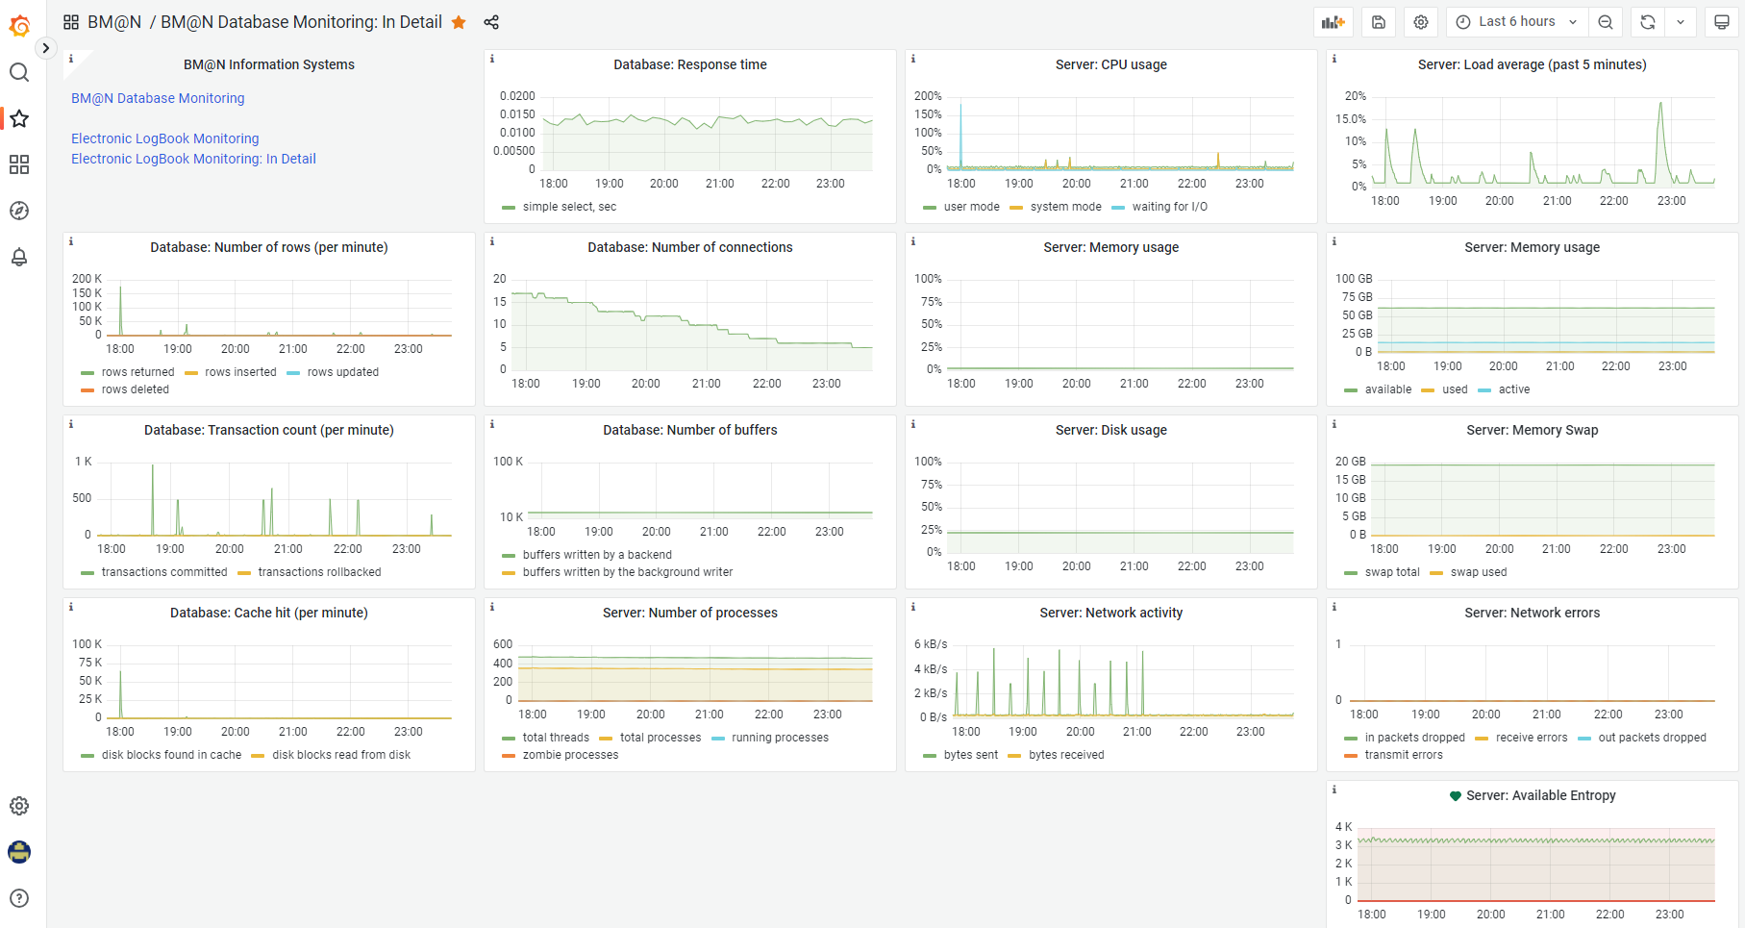
Task: Unstar the dashboard with the star icon
Action: 460,22
